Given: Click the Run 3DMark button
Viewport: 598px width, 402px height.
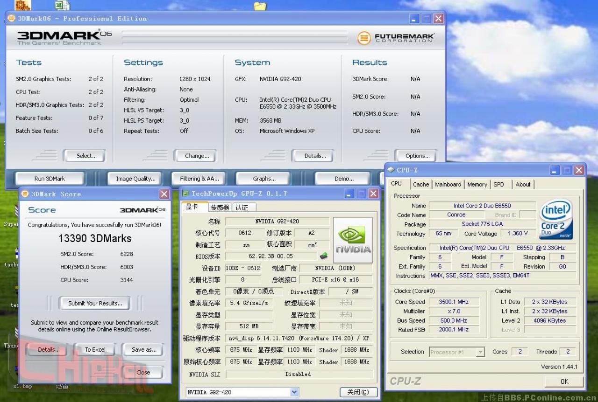Looking at the screenshot, I should (50, 179).
